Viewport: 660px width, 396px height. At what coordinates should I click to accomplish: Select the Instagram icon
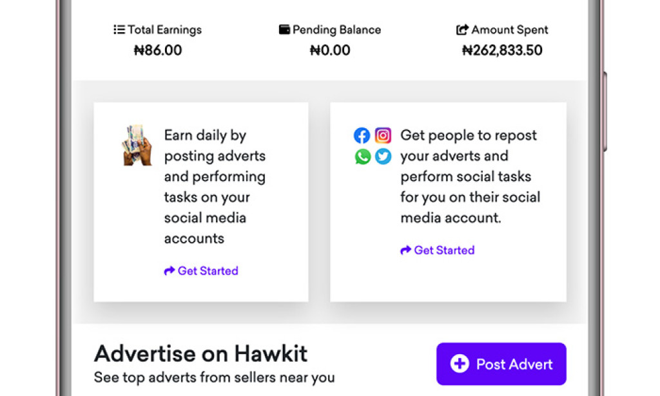coord(383,135)
